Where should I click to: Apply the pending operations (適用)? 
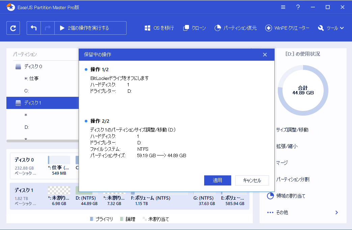click(x=218, y=180)
